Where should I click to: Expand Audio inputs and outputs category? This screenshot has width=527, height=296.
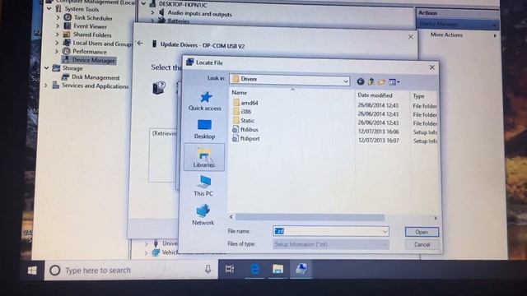(x=153, y=12)
